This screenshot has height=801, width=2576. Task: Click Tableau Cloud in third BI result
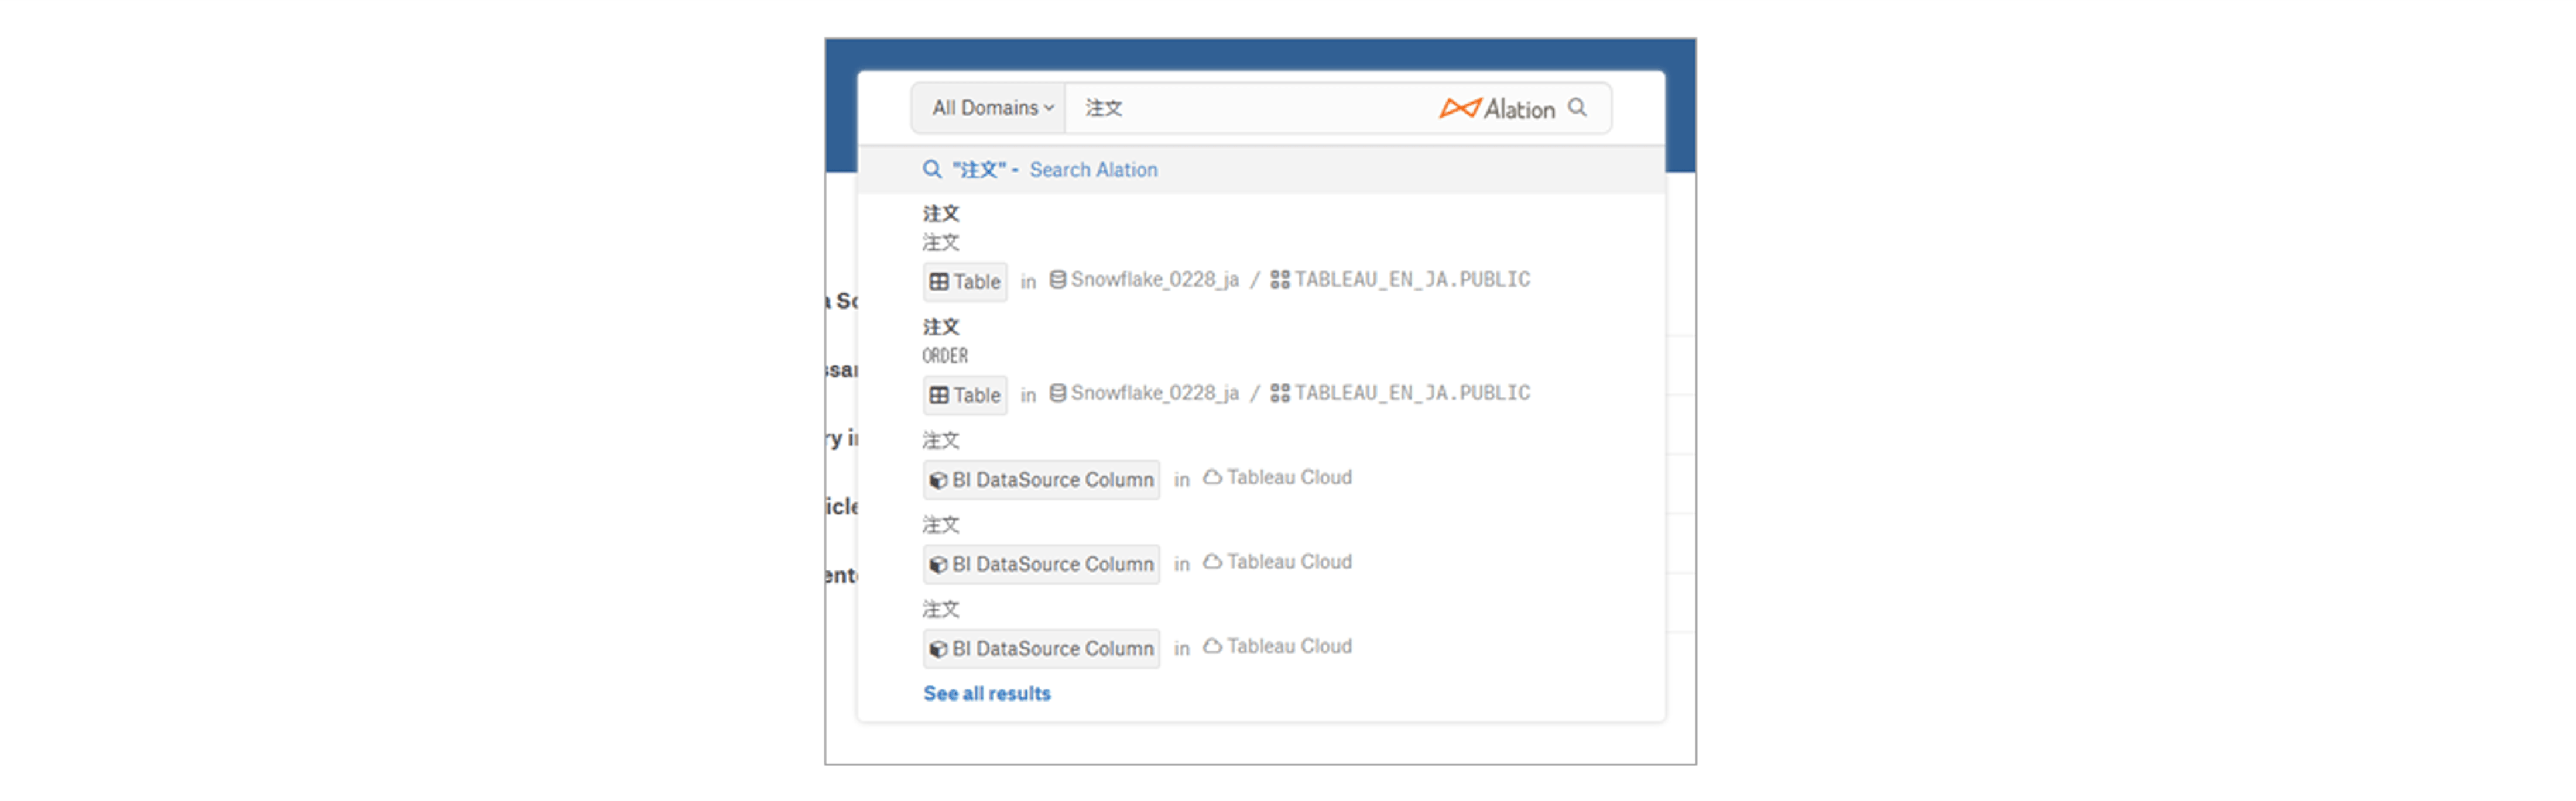1289,647
